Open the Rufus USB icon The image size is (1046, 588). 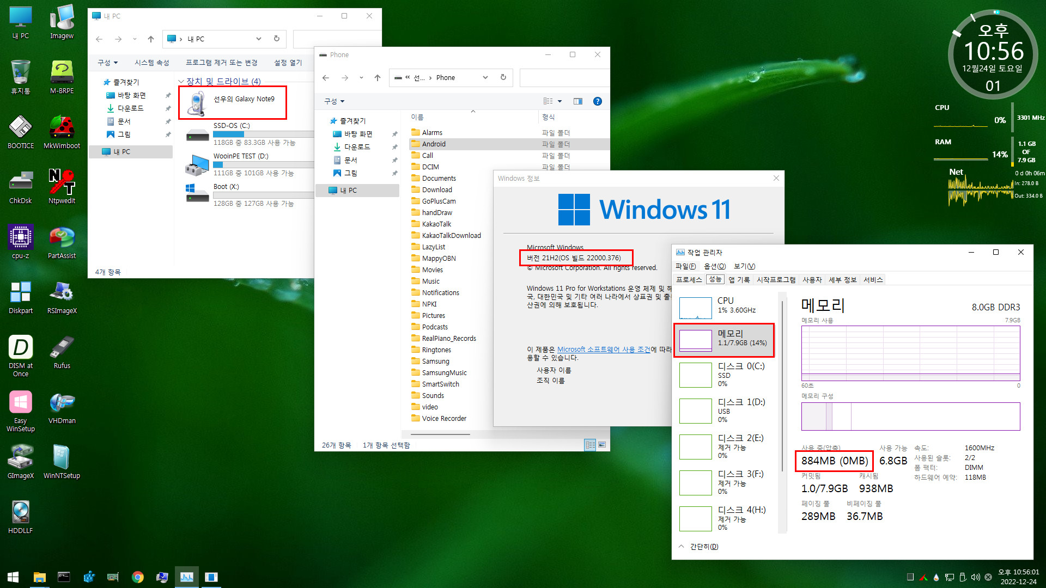tap(62, 351)
